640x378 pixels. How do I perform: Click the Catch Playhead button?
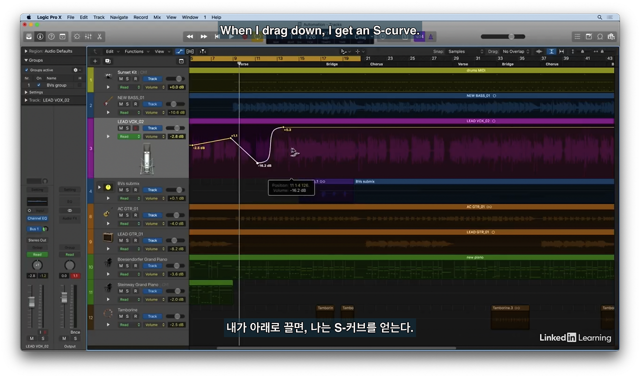coord(202,51)
